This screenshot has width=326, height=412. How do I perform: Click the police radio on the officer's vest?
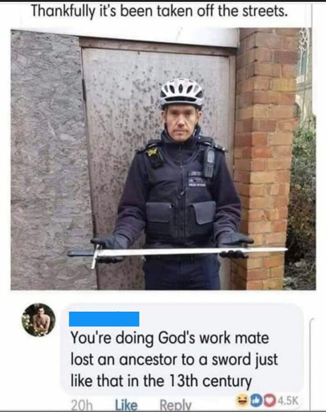click(210, 162)
